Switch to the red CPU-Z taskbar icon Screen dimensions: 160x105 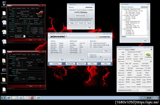(32, 98)
